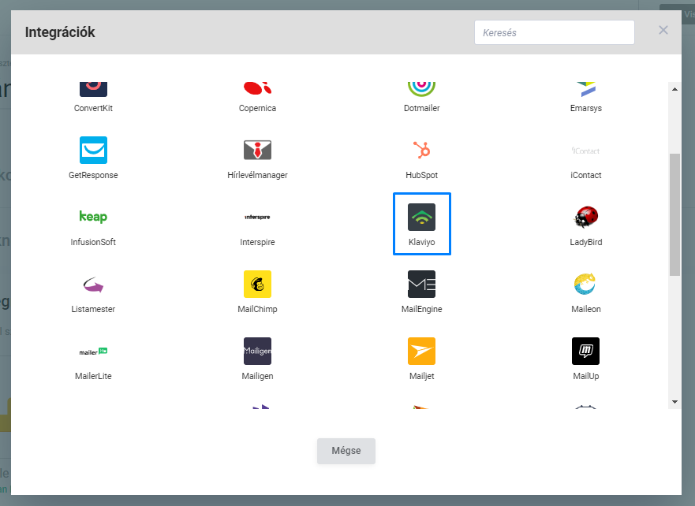Image resolution: width=695 pixels, height=506 pixels.
Task: Pick the keap InfusionSoft logo
Action: click(93, 217)
